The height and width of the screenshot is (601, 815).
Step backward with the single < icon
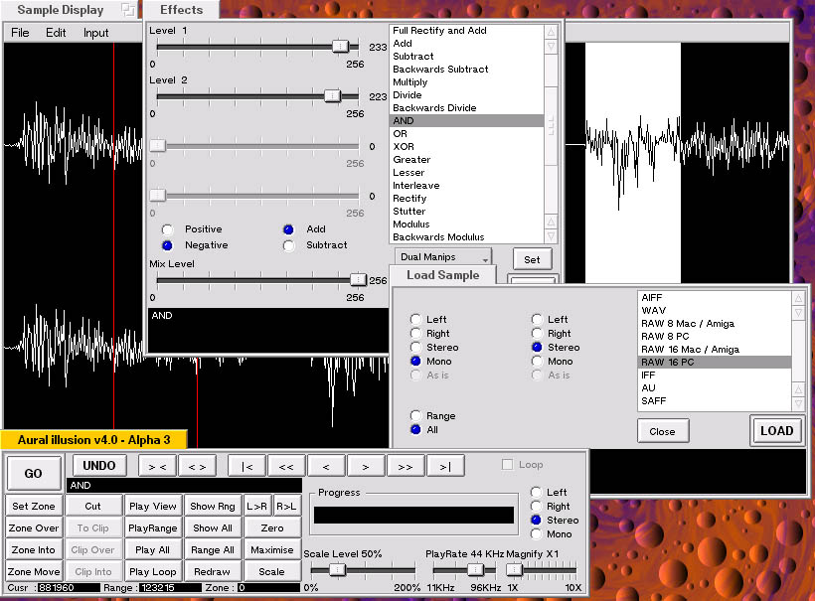click(x=325, y=465)
